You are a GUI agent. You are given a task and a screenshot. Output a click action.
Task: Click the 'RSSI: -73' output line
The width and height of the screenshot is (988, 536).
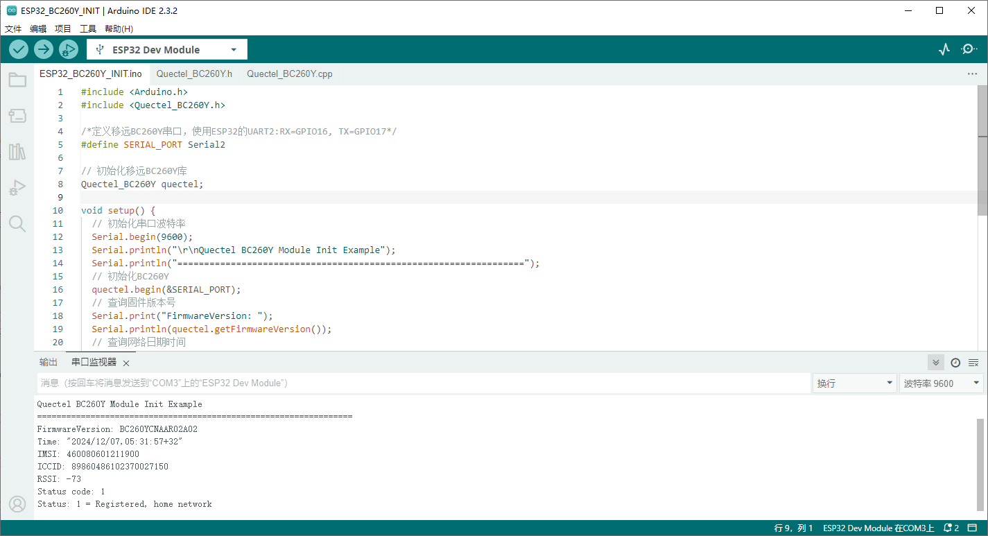point(59,479)
